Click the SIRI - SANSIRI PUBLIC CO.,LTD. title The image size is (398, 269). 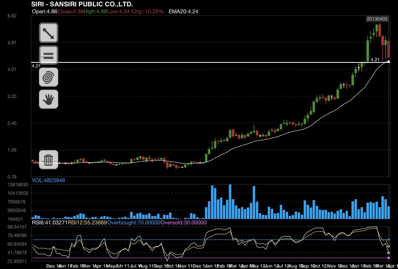[82, 4]
